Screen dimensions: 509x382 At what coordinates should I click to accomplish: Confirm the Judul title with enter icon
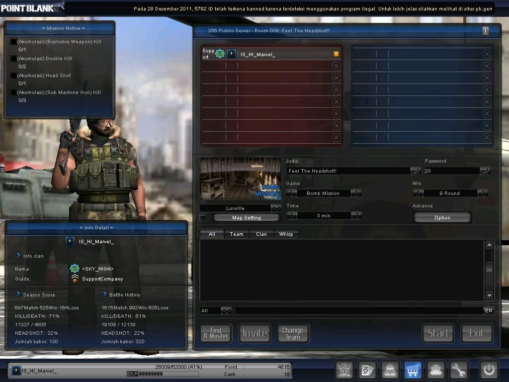(416, 171)
